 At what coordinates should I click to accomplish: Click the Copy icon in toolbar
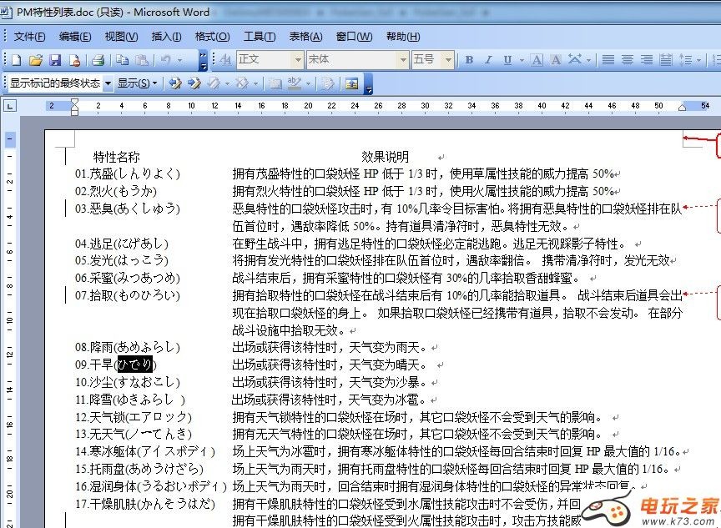123,60
